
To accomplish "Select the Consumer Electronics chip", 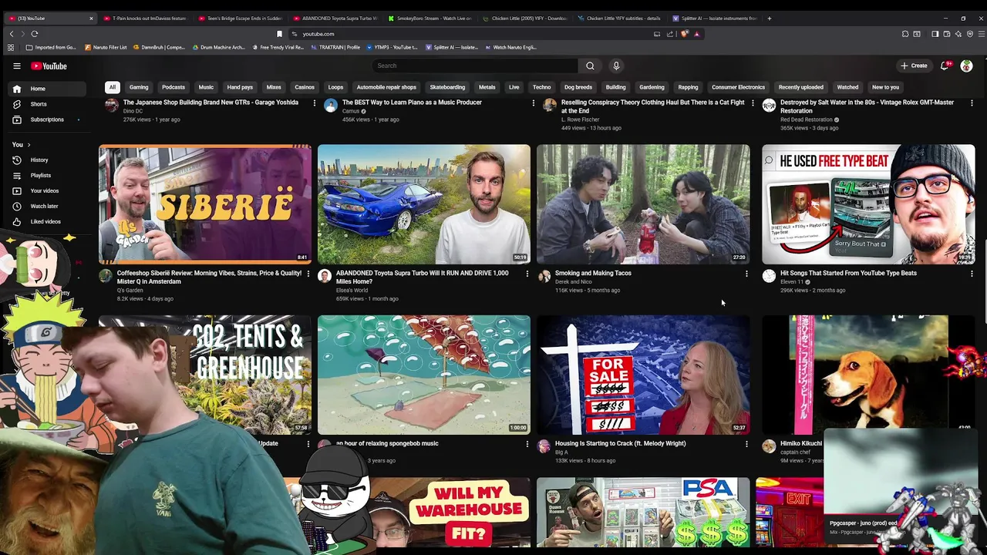I will (738, 87).
